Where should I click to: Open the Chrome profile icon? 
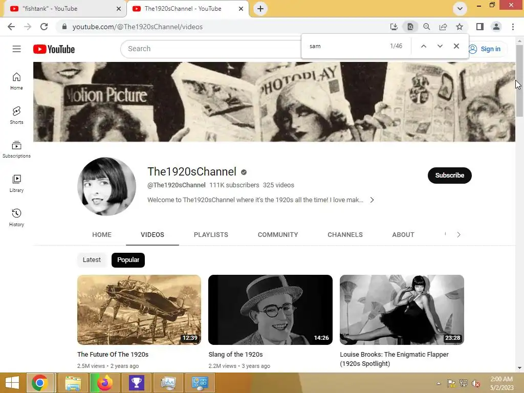[x=496, y=27]
